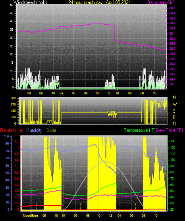This screenshot has width=185, height=221.
Task: Click the 100 humidity scale value
Action: click(x=7, y=137)
